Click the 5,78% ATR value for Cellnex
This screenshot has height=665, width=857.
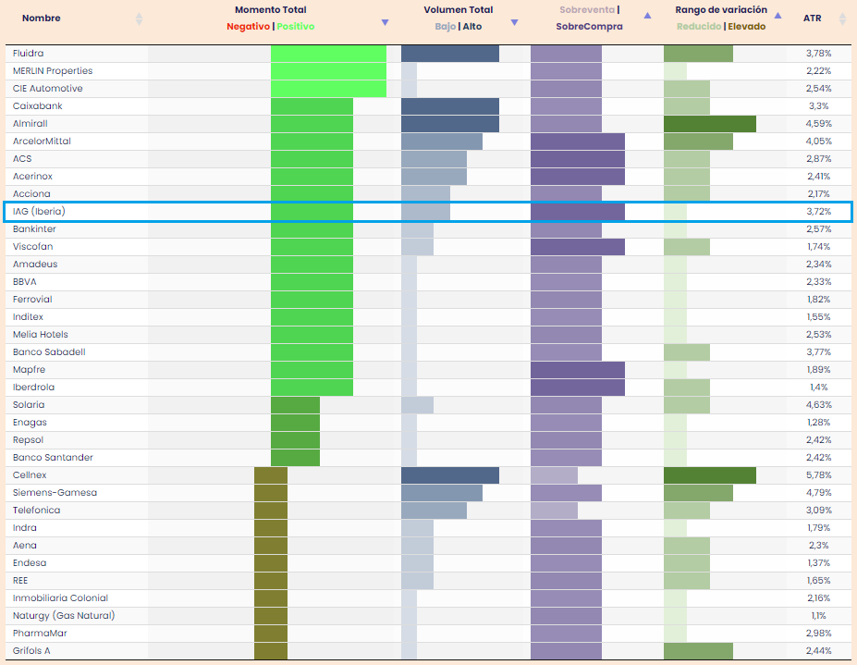(819, 475)
